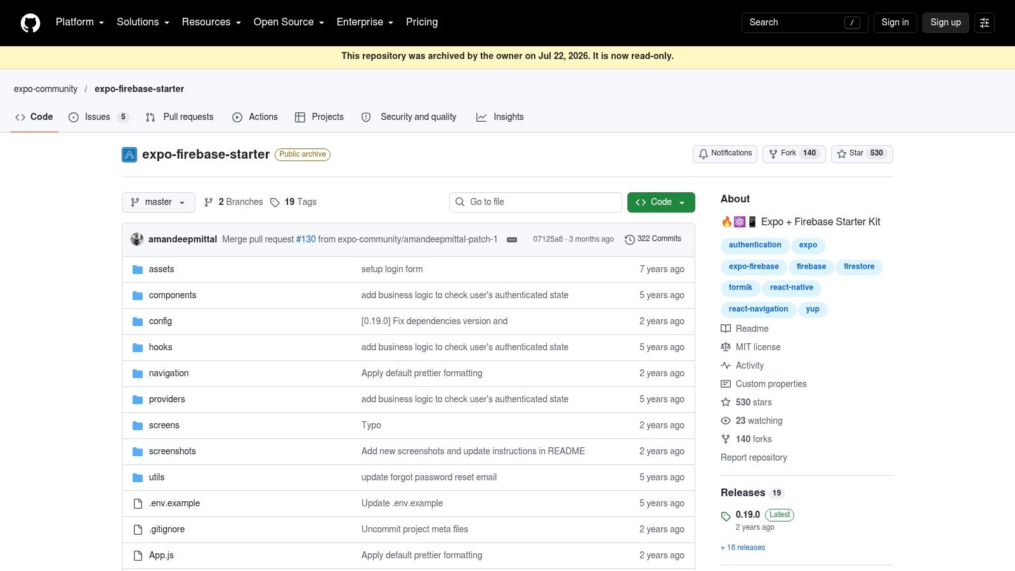
Task: Open pull request #130 link
Action: (x=306, y=239)
